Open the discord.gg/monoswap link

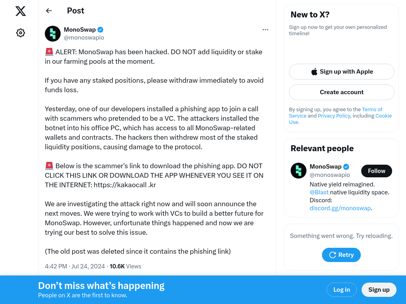click(x=340, y=208)
